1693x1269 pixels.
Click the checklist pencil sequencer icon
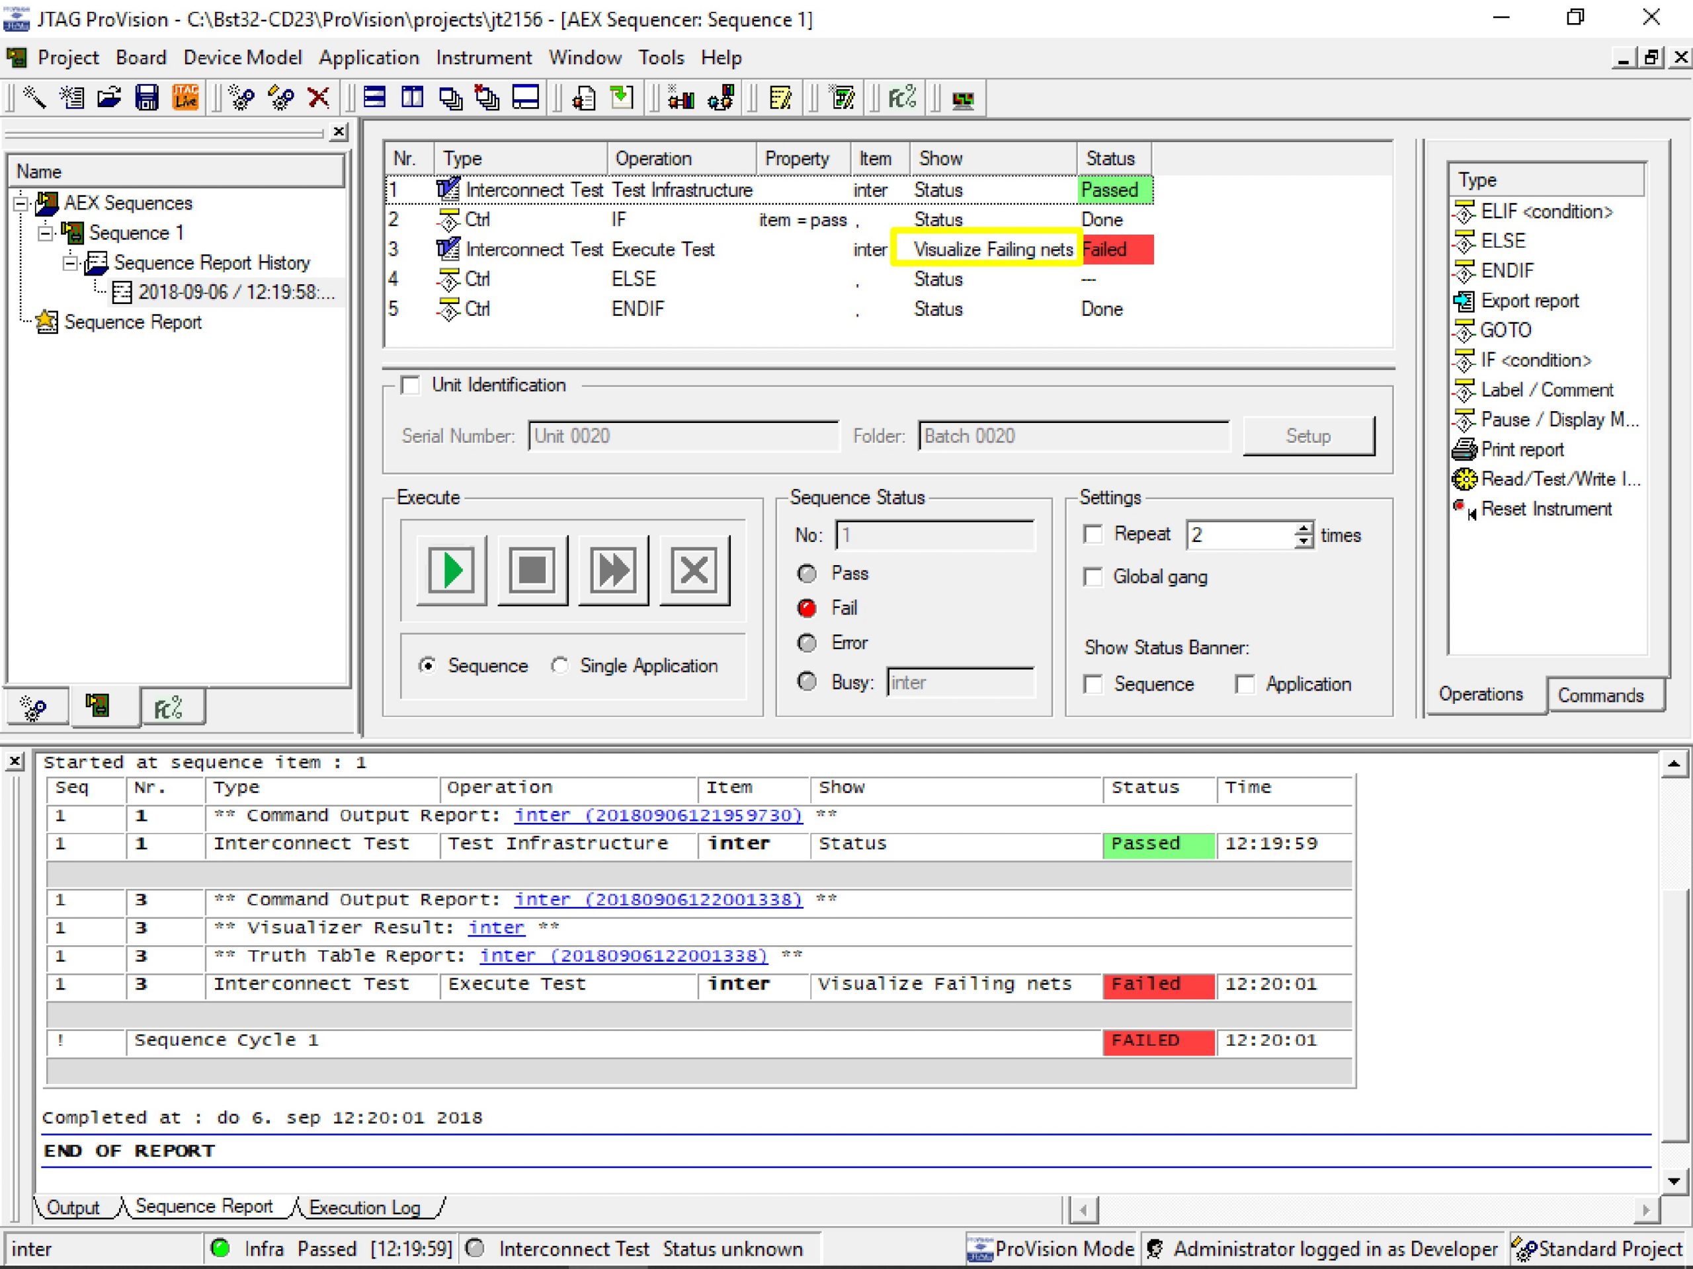click(843, 98)
